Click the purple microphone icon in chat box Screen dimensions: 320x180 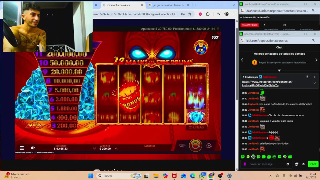pos(245,164)
